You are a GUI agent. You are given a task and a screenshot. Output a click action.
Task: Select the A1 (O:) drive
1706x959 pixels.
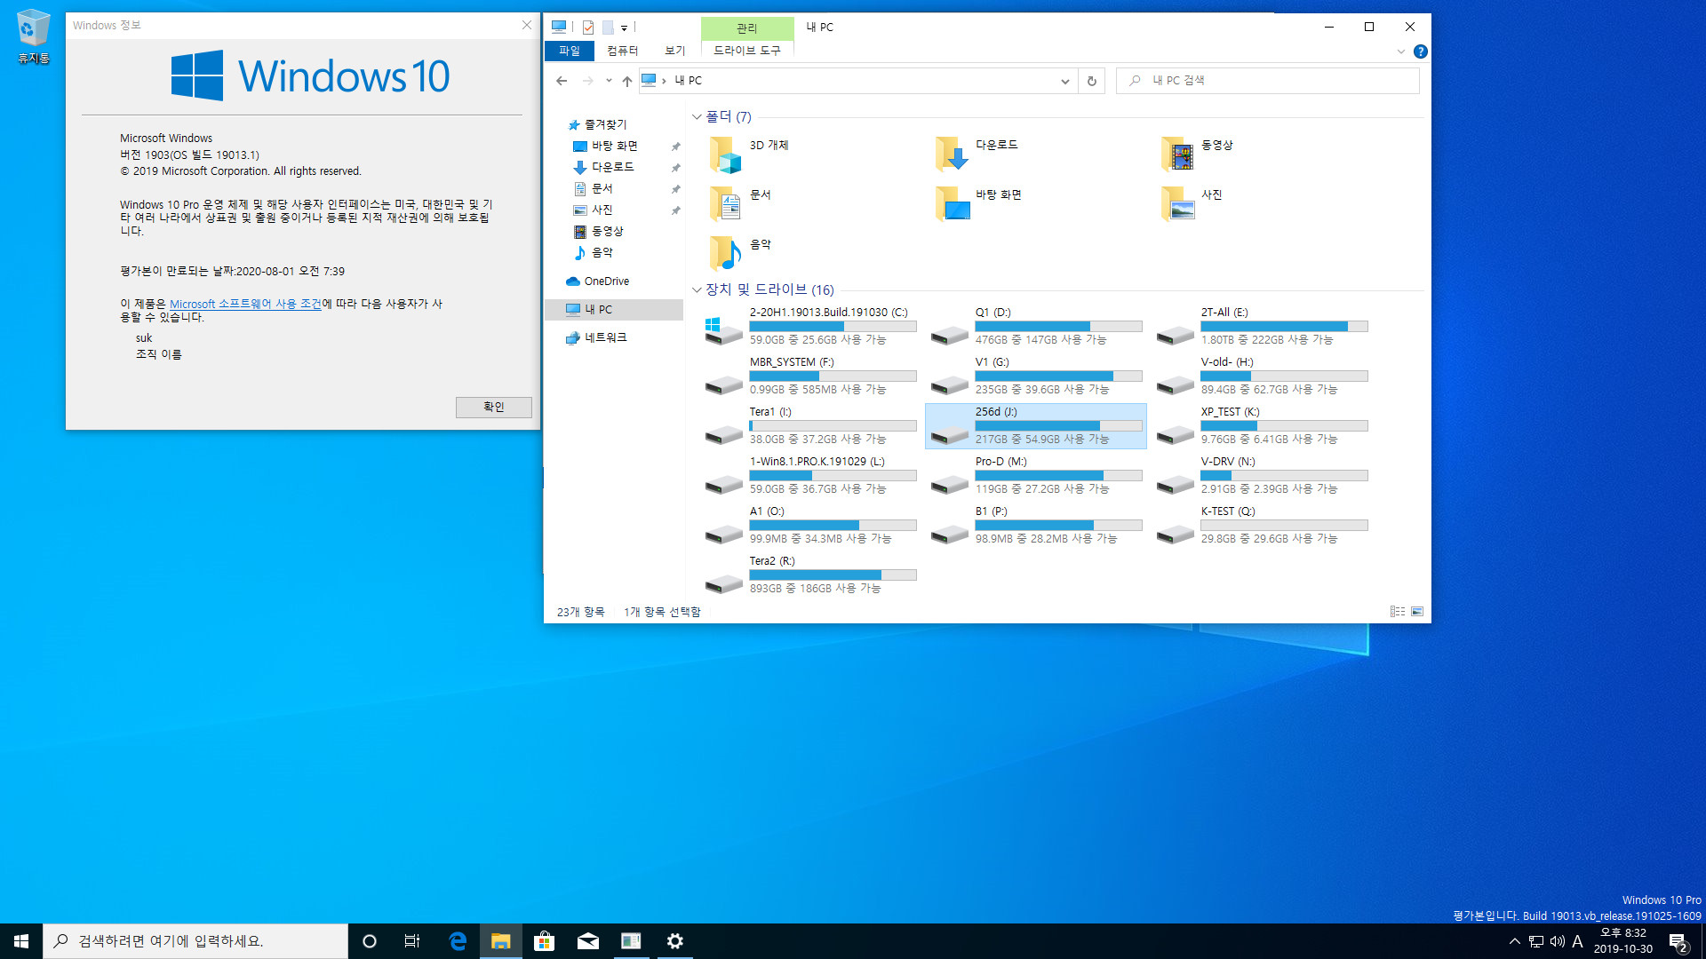pos(810,525)
